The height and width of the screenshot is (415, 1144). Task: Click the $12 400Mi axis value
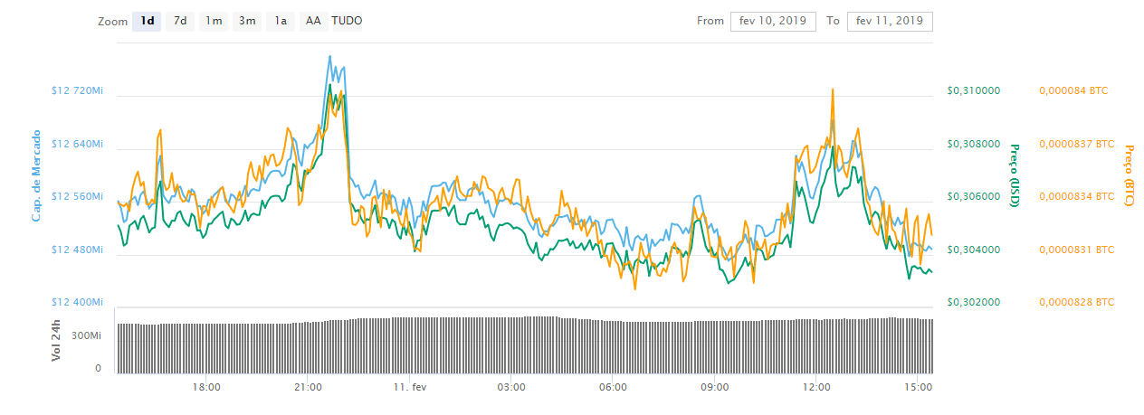click(78, 302)
